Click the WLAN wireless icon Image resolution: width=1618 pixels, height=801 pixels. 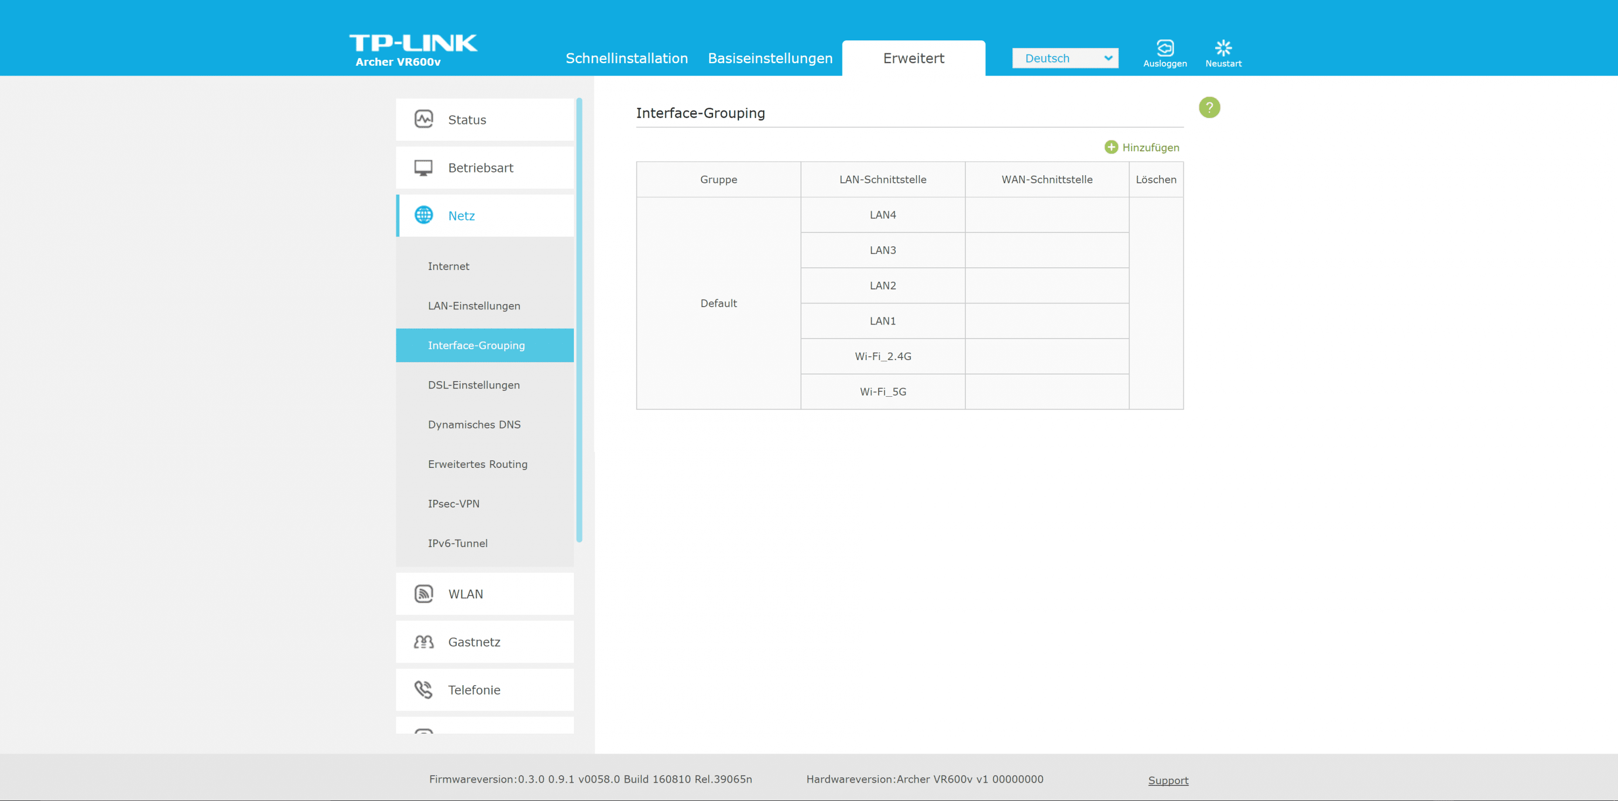(423, 593)
